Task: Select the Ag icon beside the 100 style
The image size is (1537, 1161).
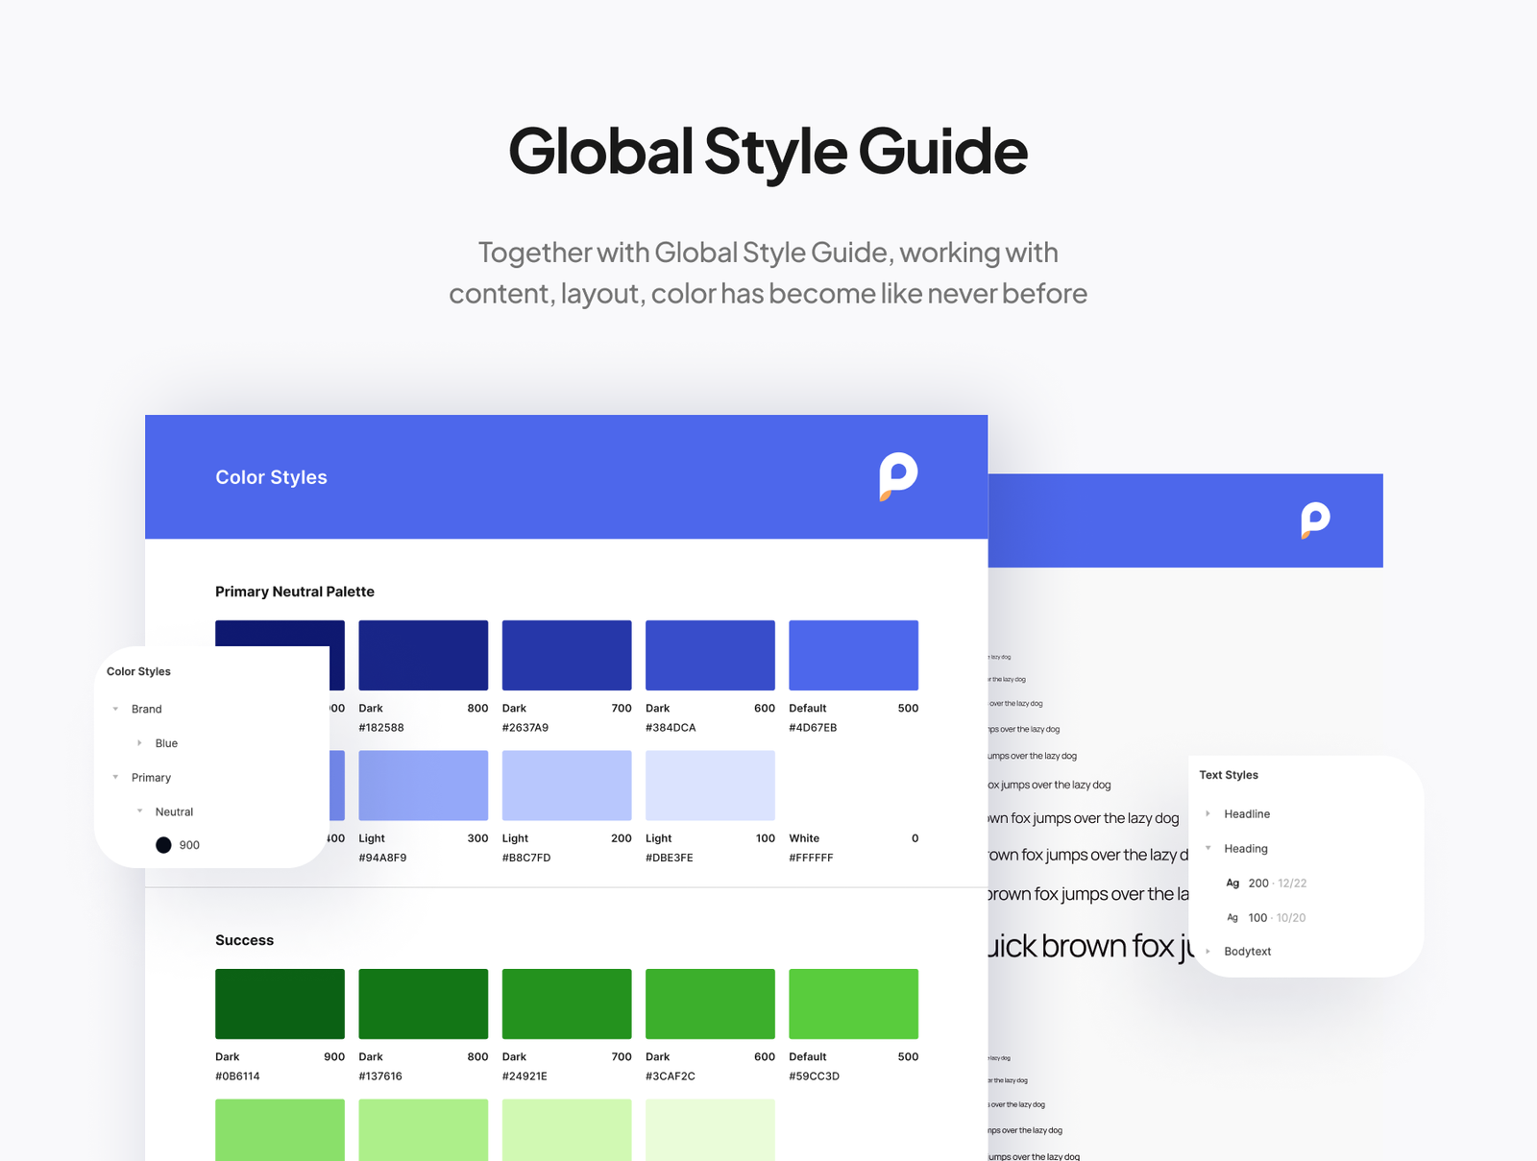Action: [1232, 917]
